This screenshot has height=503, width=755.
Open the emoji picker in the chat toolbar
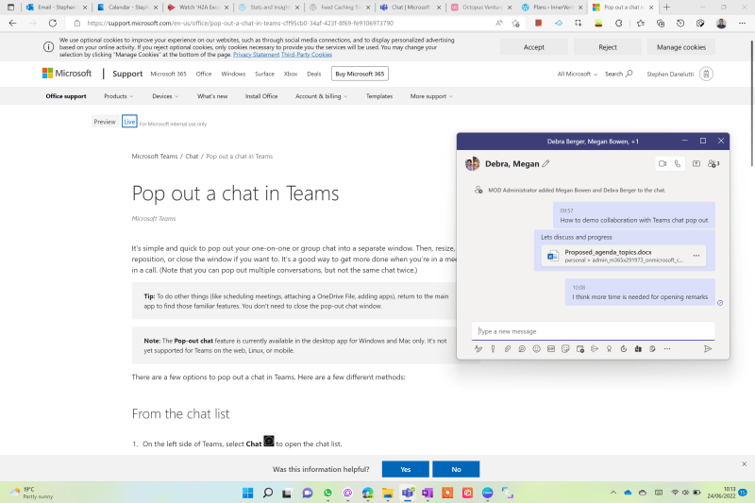[536, 348]
